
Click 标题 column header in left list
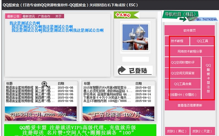click(x=10, y=84)
